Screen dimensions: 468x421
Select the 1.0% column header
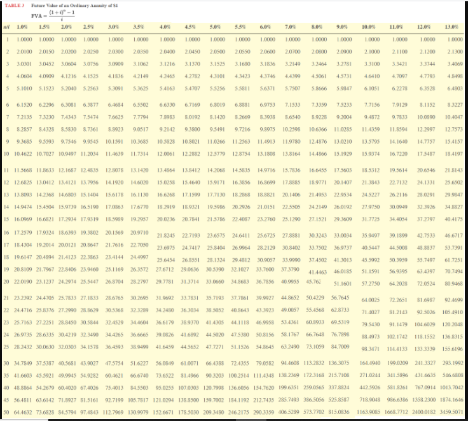[x=22, y=27]
